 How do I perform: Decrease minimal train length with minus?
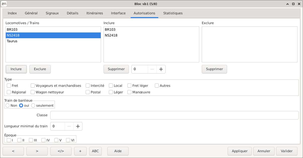click(69, 126)
